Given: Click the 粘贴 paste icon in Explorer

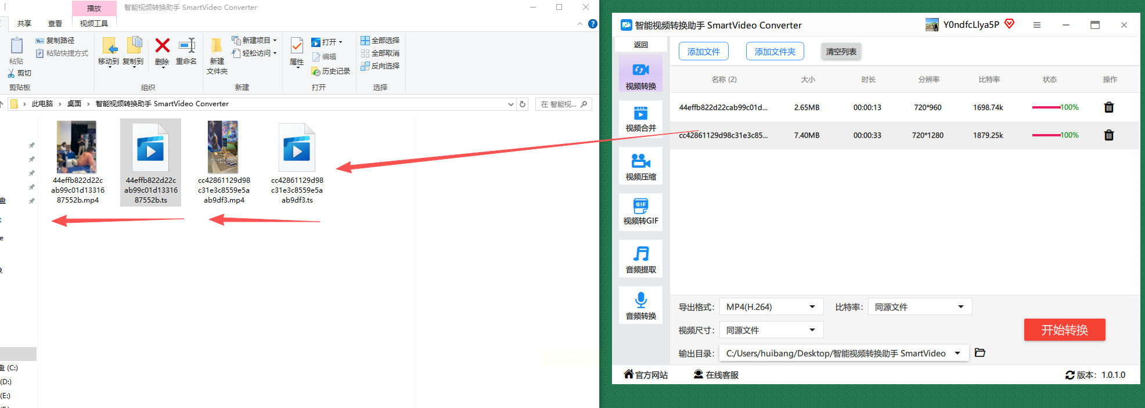Looking at the screenshot, I should [x=16, y=45].
